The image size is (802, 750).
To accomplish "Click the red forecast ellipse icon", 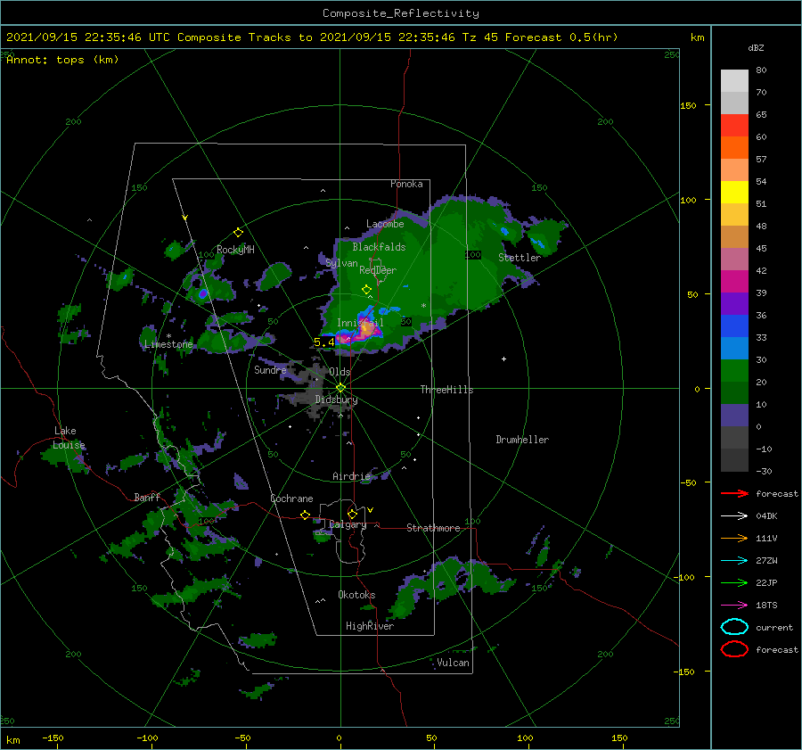I will click(734, 649).
